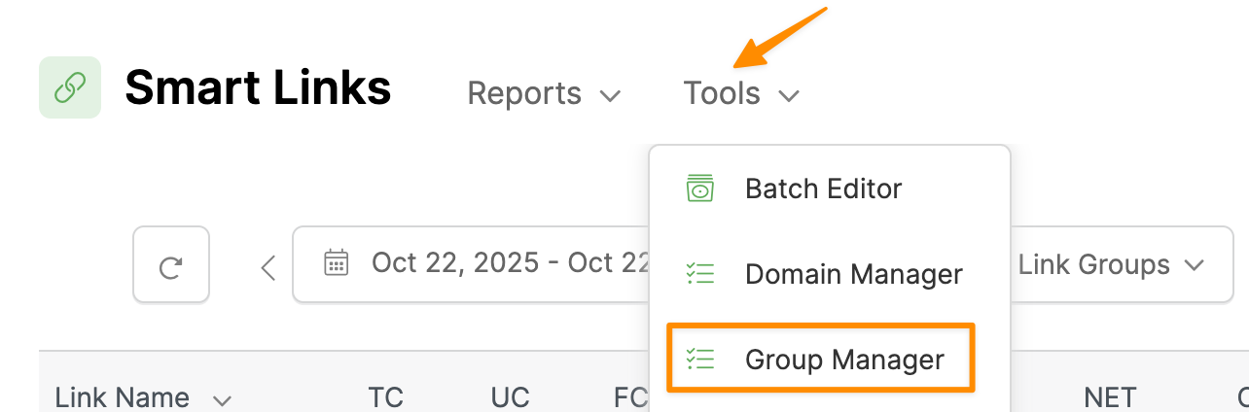The image size is (1249, 412).
Task: Click the UC column header
Action: click(x=509, y=396)
